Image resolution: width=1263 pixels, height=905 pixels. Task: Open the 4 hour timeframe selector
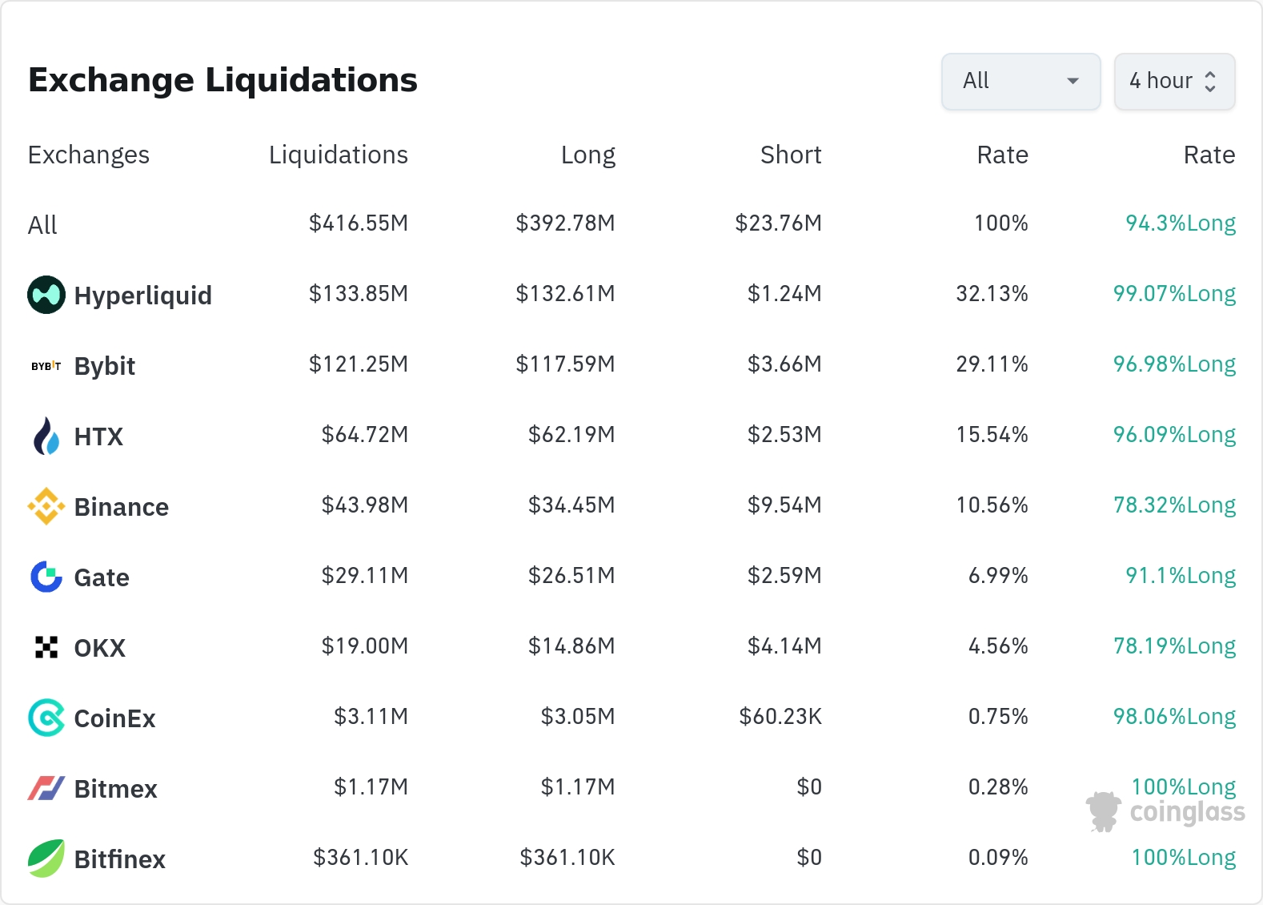(x=1173, y=81)
